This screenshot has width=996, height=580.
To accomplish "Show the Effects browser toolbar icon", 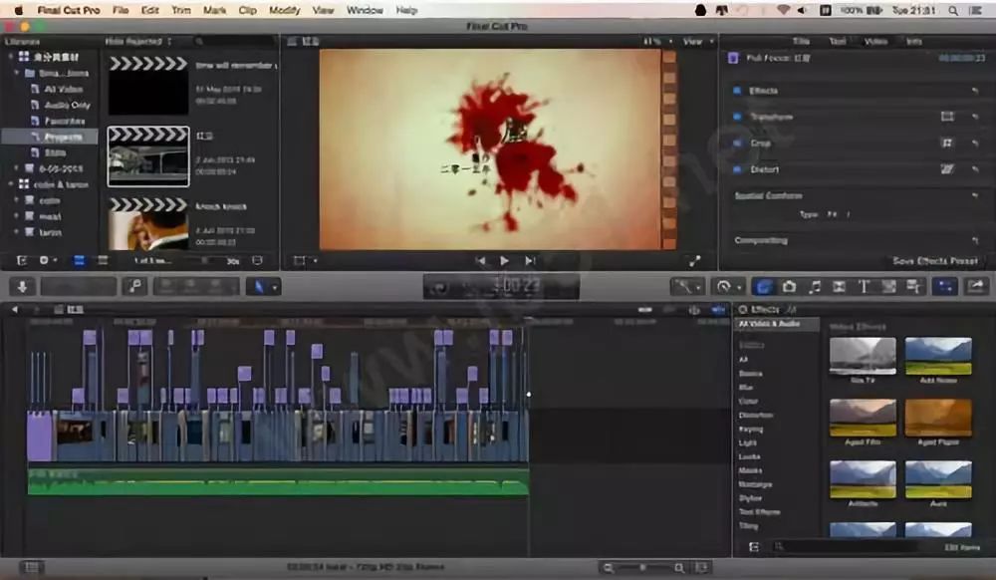I will (764, 286).
